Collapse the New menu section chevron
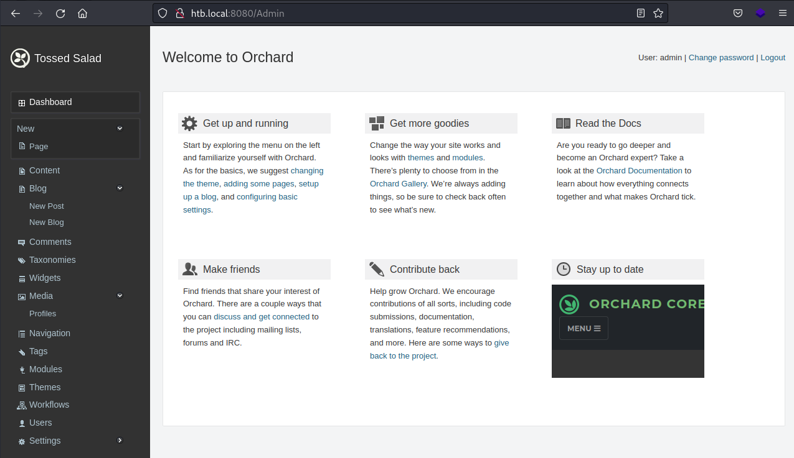Image resolution: width=794 pixels, height=458 pixels. (120, 129)
